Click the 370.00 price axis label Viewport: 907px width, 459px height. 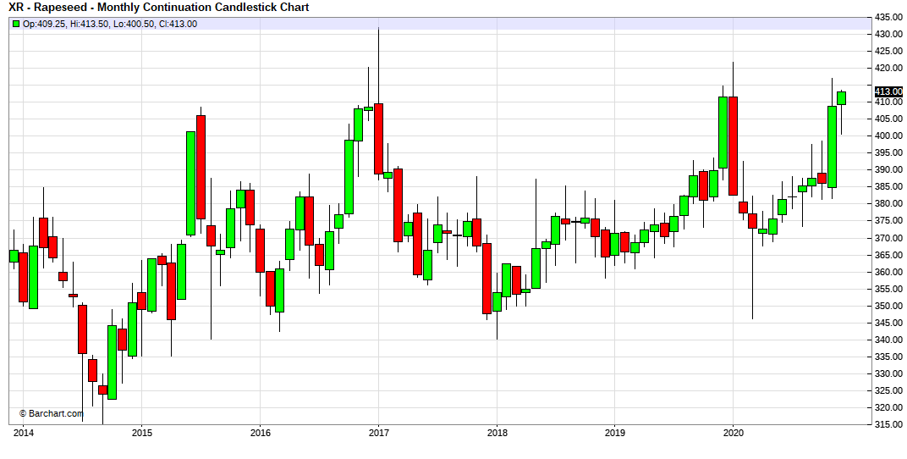[888, 238]
